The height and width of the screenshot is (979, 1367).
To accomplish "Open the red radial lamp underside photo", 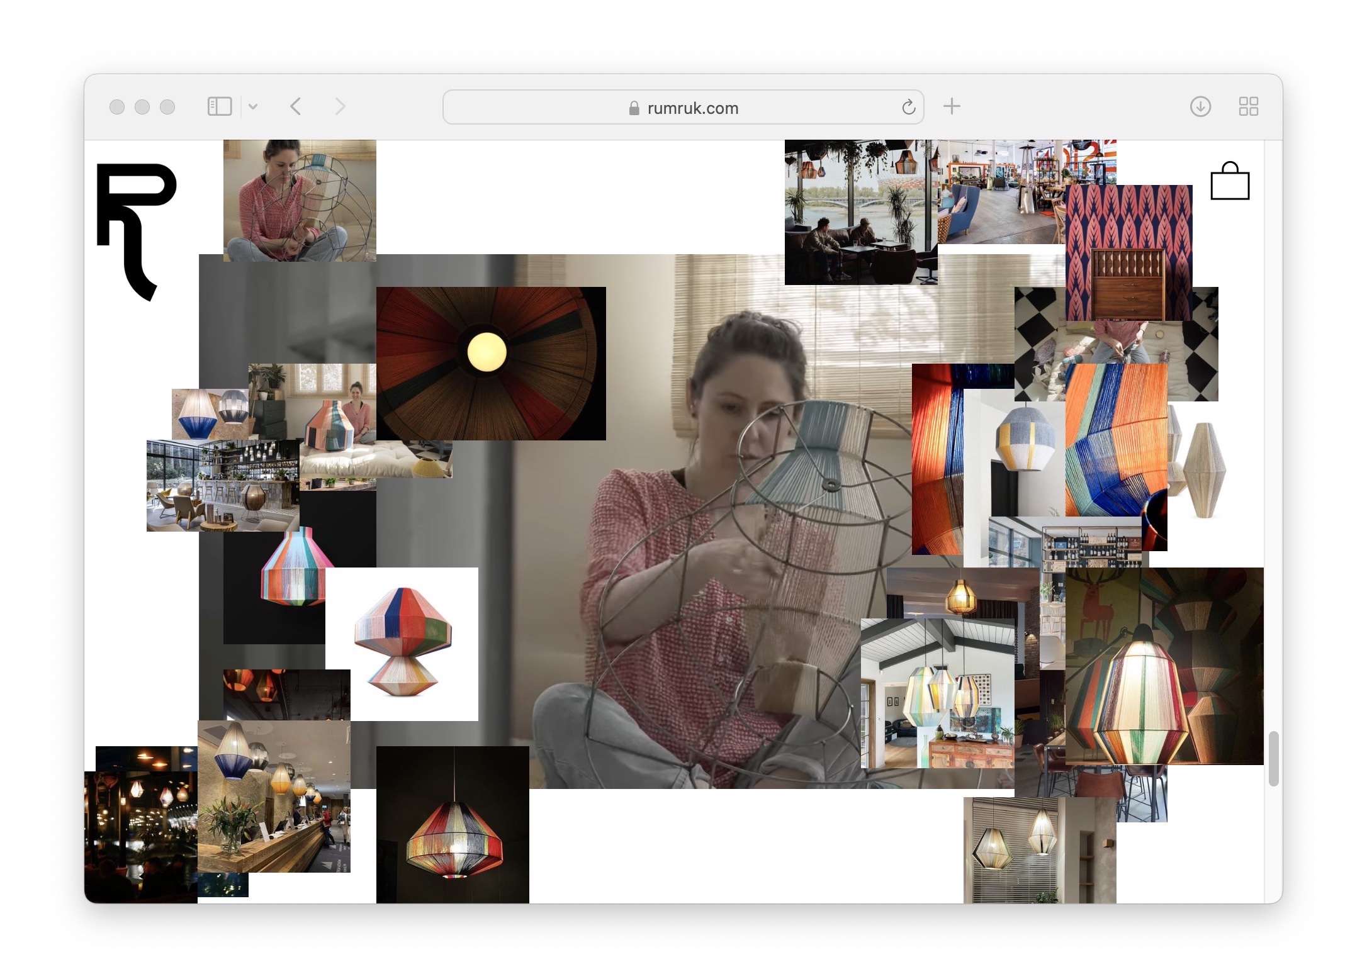I will click(491, 363).
